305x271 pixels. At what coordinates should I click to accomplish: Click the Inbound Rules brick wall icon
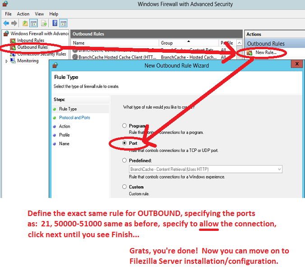pos(13,41)
